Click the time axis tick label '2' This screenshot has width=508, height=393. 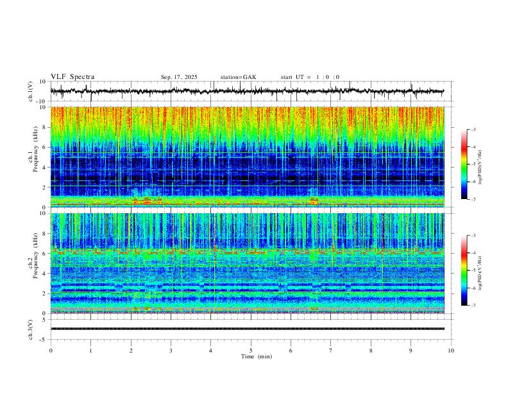point(131,351)
